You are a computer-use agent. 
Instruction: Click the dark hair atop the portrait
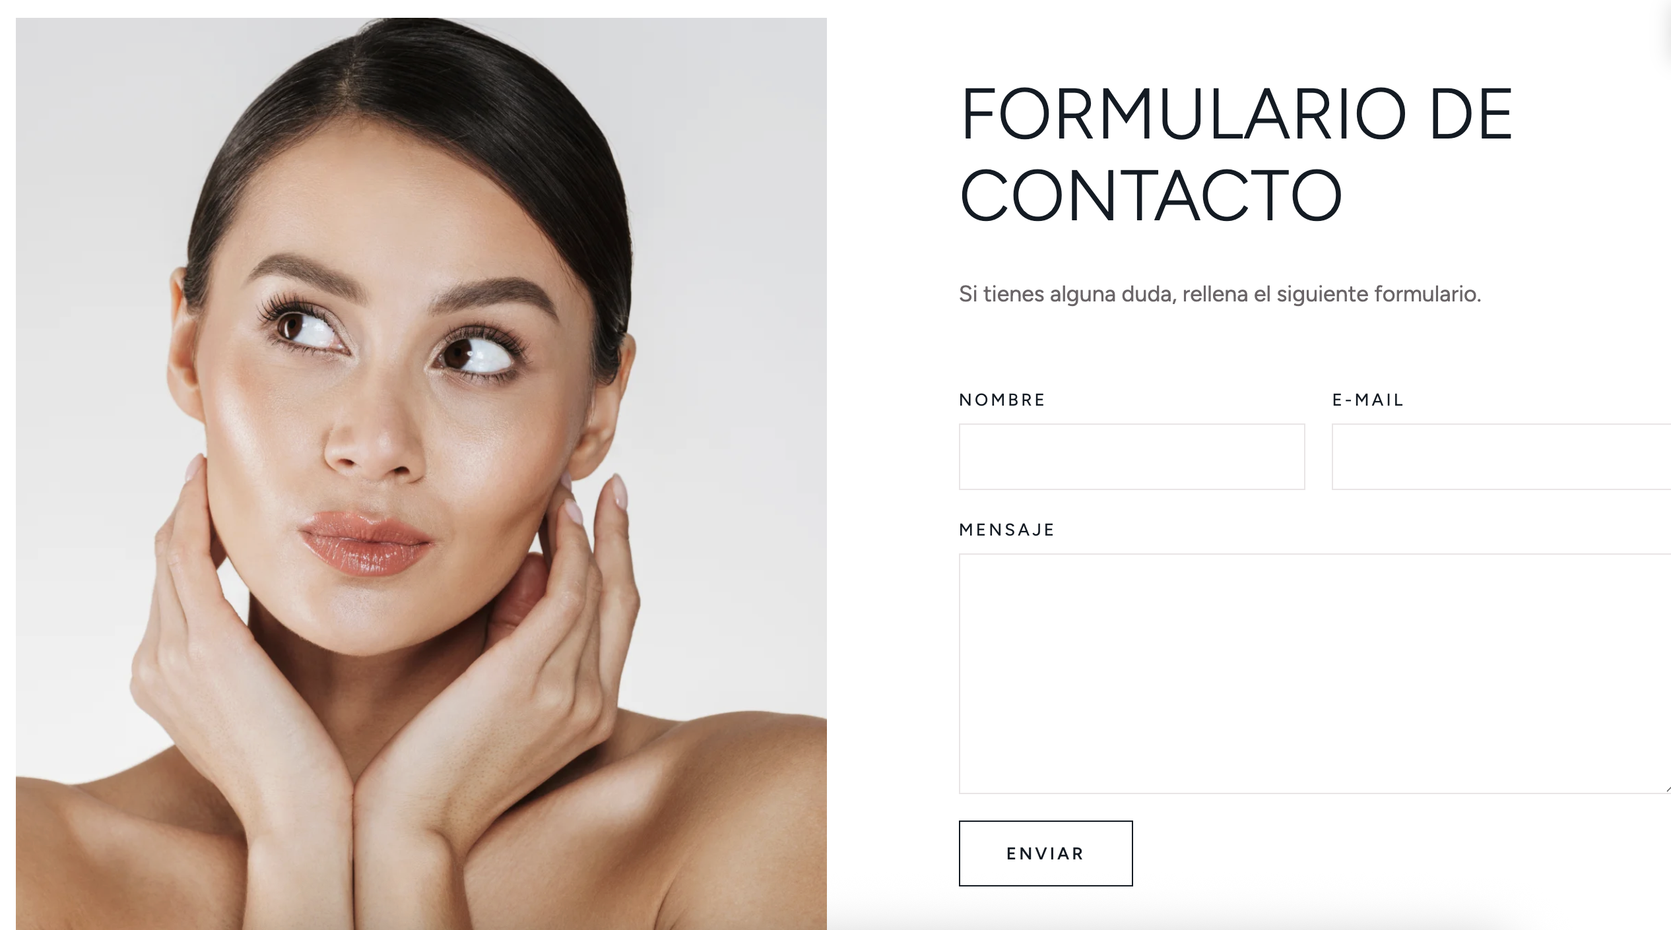point(409,73)
